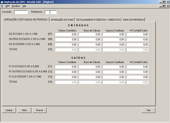Click the 'DO ESTADO 1.101 A 1.949' label
This screenshot has height=123, width=170.
[23, 34]
